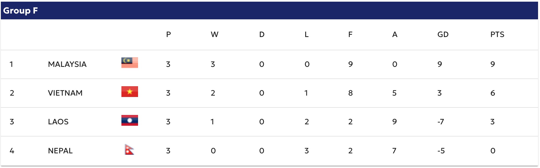
Task: Open the LAOS team link
Action: [x=58, y=122]
